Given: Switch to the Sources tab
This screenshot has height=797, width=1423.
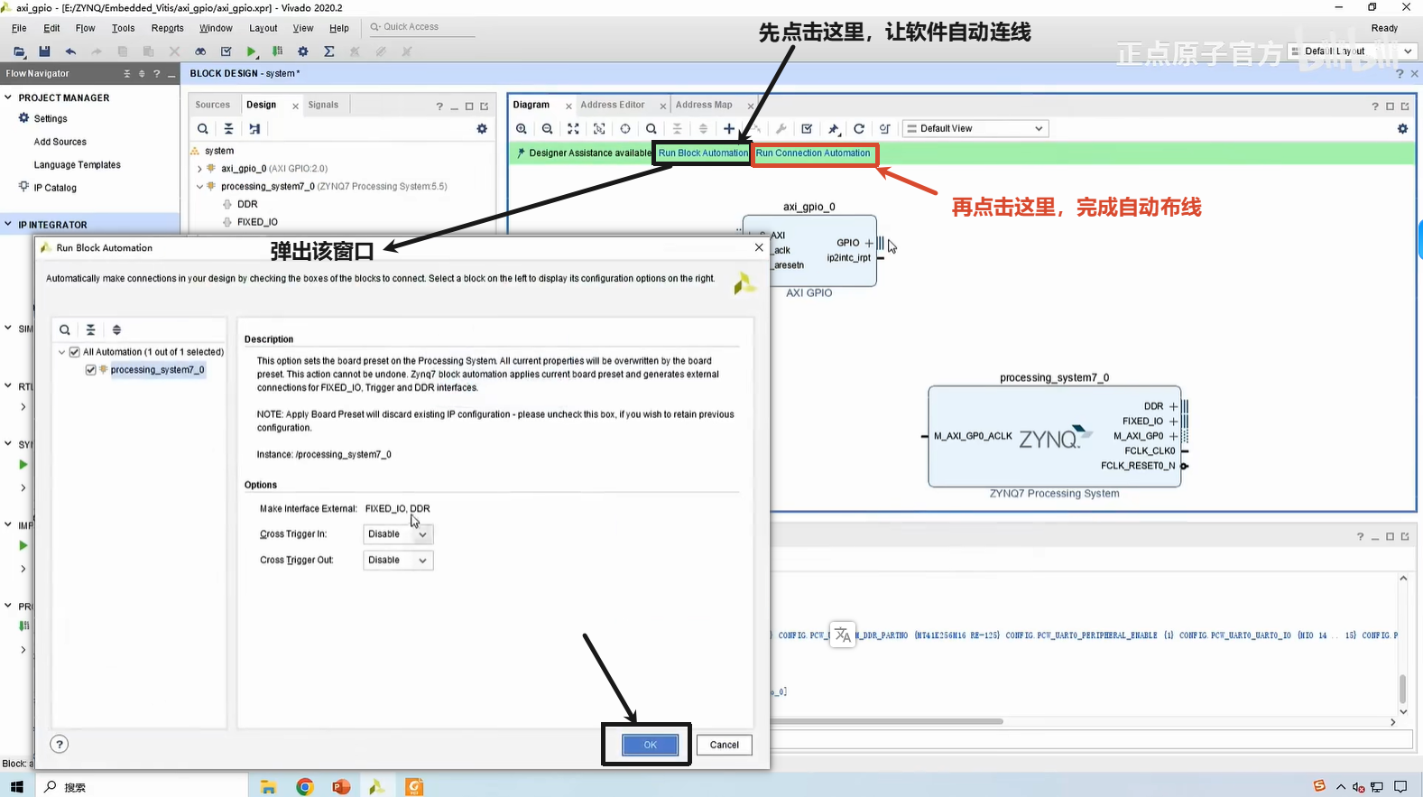Looking at the screenshot, I should pos(213,105).
